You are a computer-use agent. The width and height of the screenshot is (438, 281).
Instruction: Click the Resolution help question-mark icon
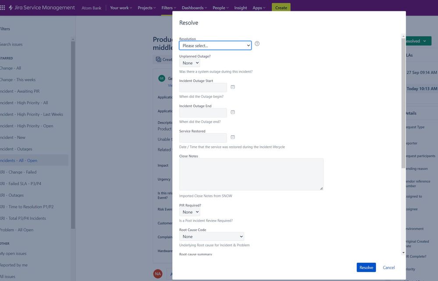[x=257, y=43]
